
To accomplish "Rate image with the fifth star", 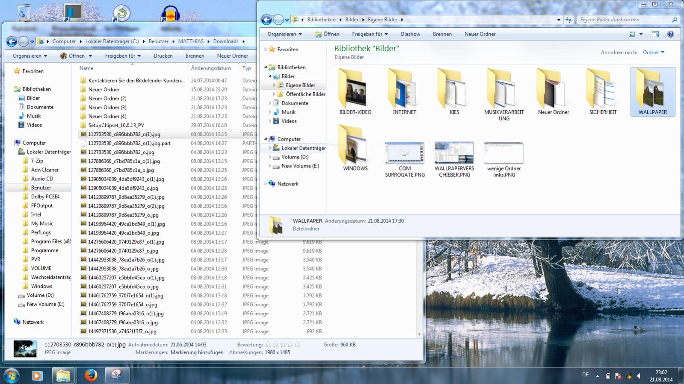I will point(297,344).
